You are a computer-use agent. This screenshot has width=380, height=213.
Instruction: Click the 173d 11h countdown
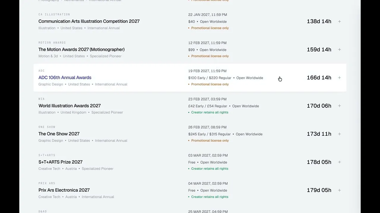click(319, 134)
